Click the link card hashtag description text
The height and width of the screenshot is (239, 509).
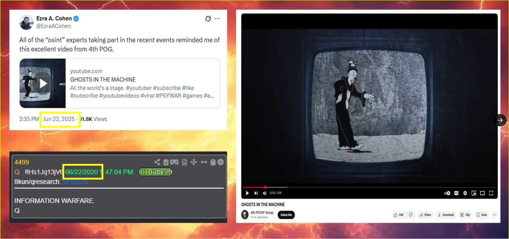click(x=142, y=92)
